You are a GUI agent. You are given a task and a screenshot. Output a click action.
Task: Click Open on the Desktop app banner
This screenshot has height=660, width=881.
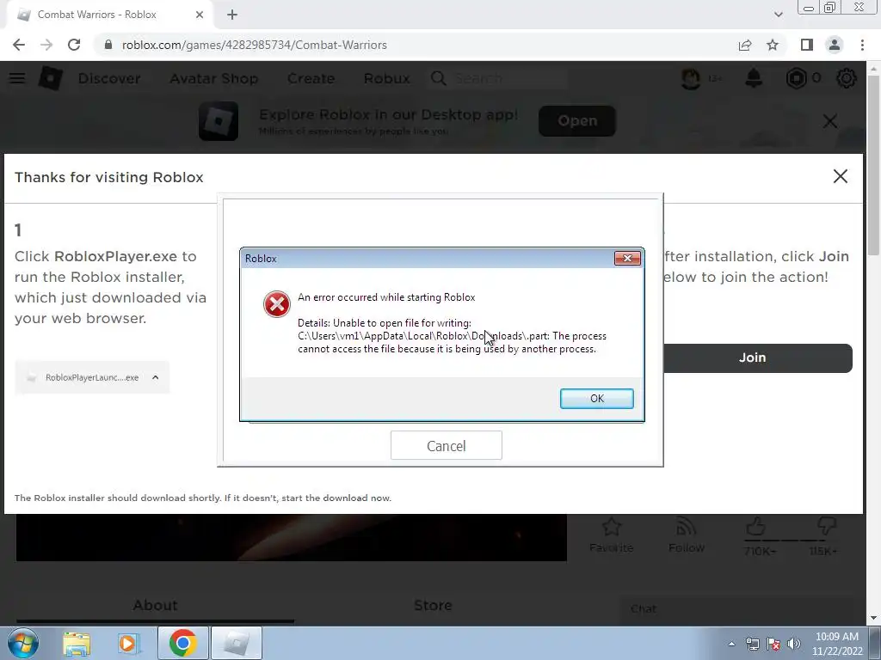click(x=577, y=120)
